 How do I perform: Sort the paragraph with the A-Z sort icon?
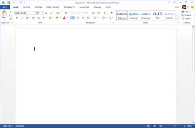tap(105, 13)
